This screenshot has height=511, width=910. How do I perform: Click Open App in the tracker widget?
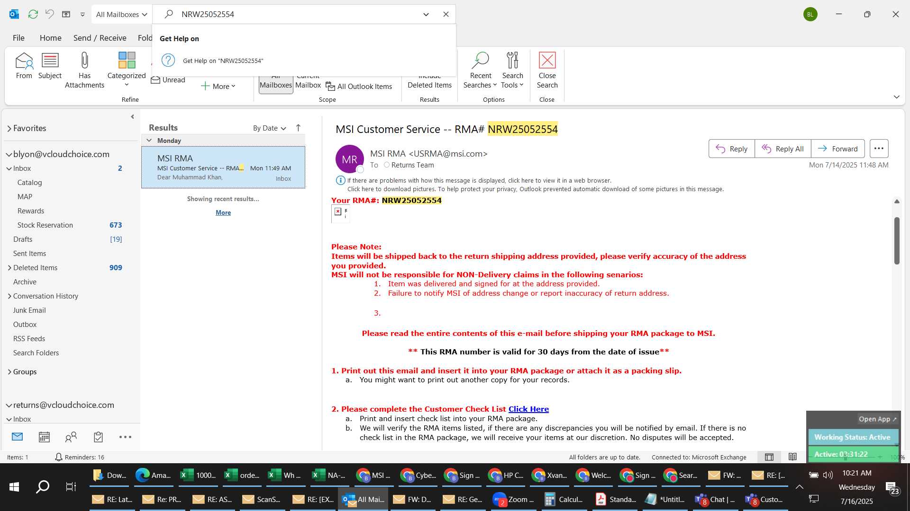coord(877,419)
